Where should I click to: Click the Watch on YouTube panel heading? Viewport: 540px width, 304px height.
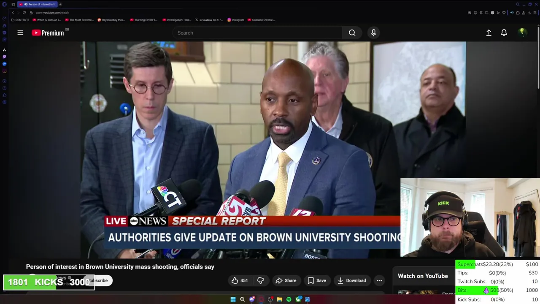[x=423, y=276]
